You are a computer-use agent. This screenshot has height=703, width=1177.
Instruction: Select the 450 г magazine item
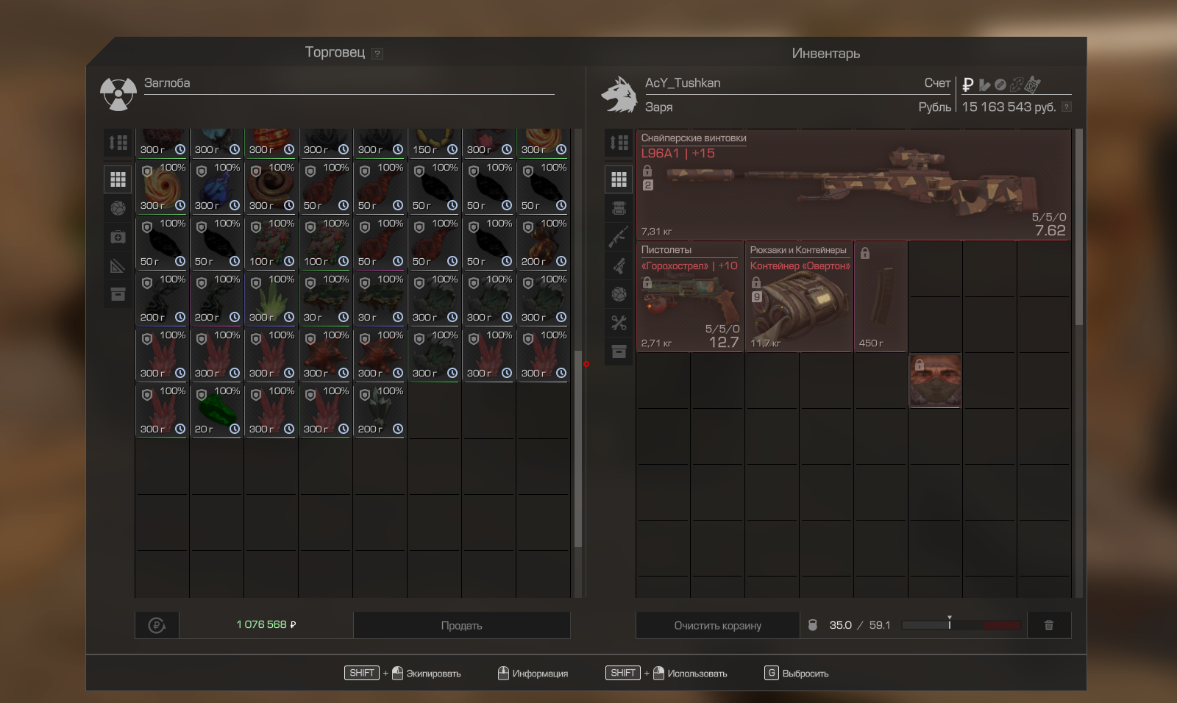pyautogui.click(x=881, y=297)
